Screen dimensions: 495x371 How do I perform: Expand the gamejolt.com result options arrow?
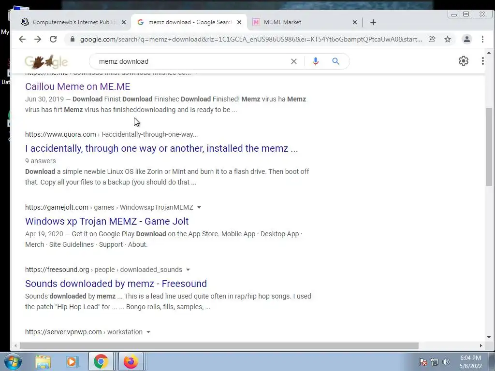coord(199,207)
